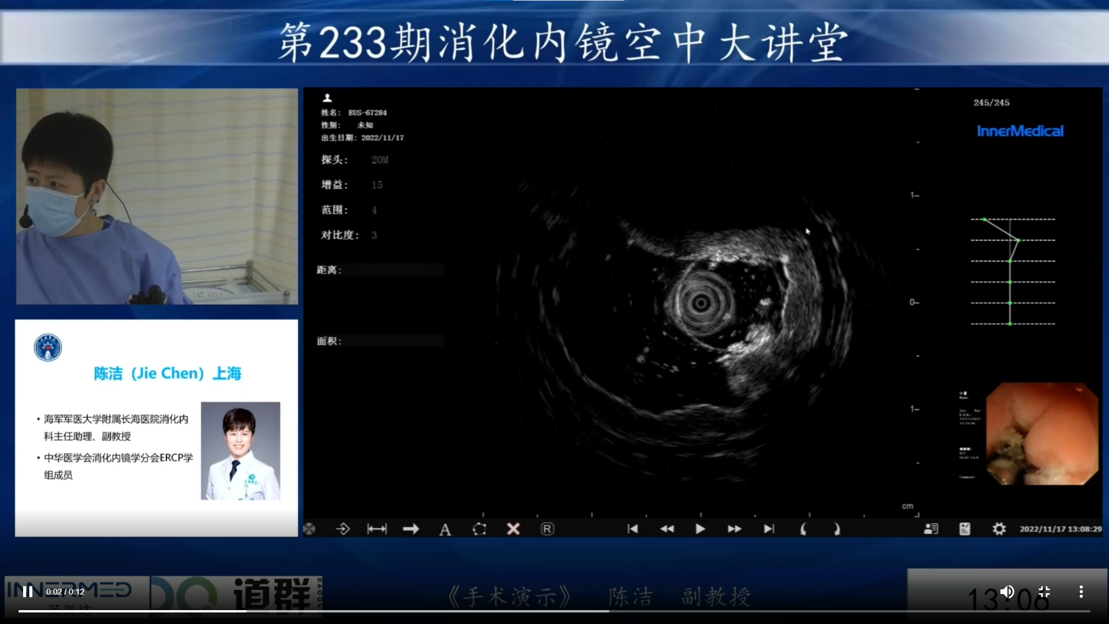Click the range value 4

374,210
